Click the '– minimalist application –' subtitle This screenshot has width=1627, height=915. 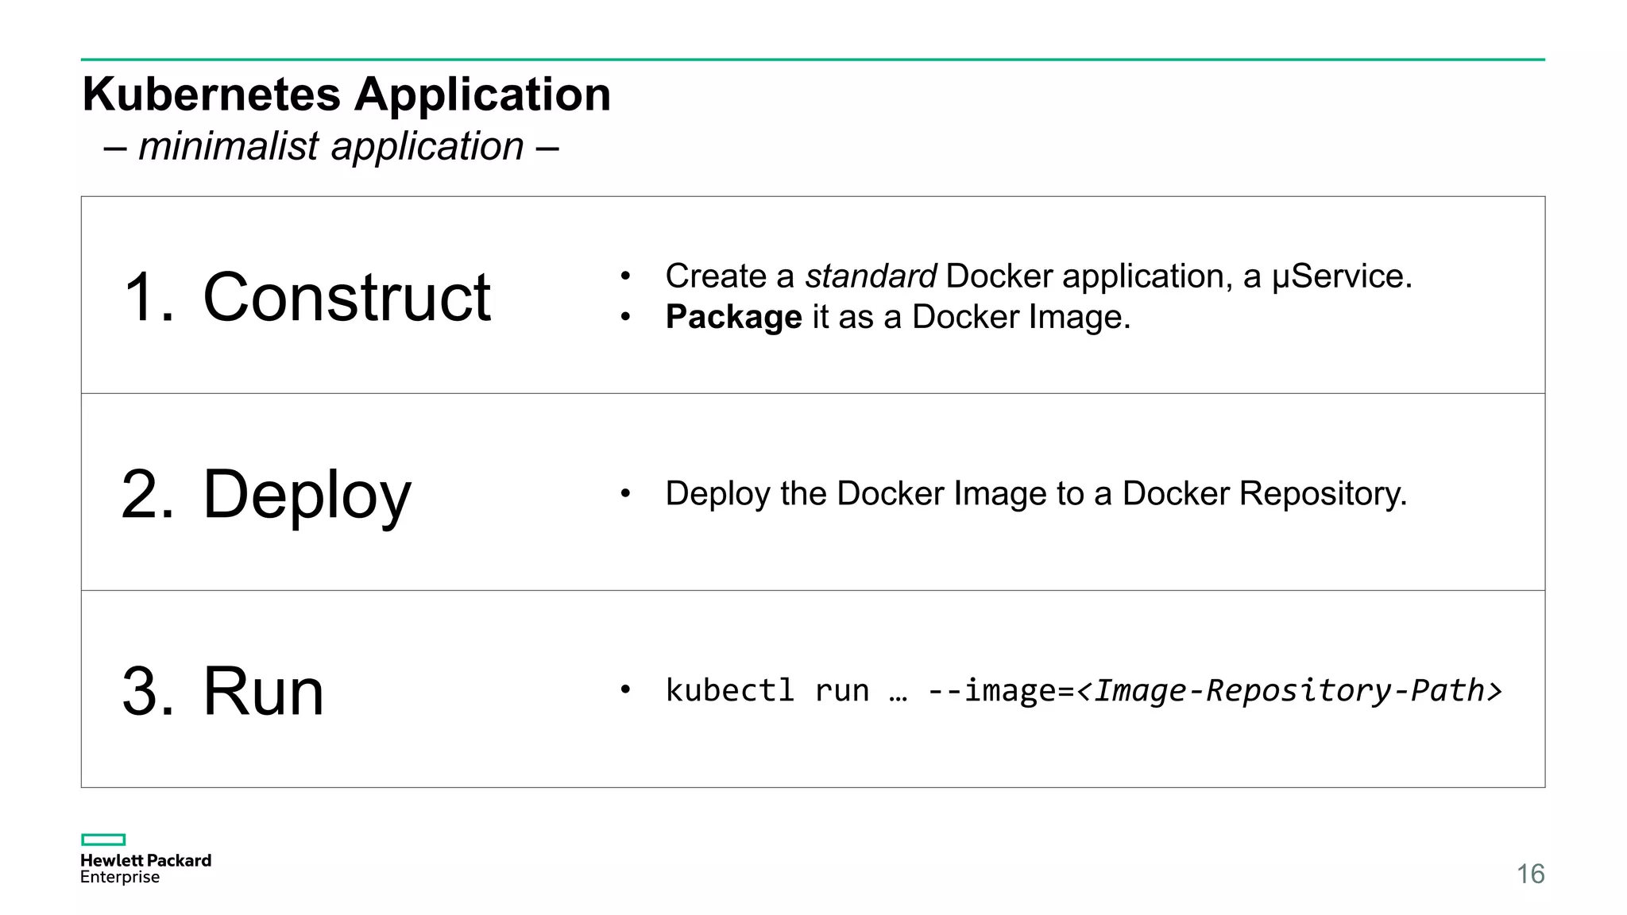(x=331, y=146)
